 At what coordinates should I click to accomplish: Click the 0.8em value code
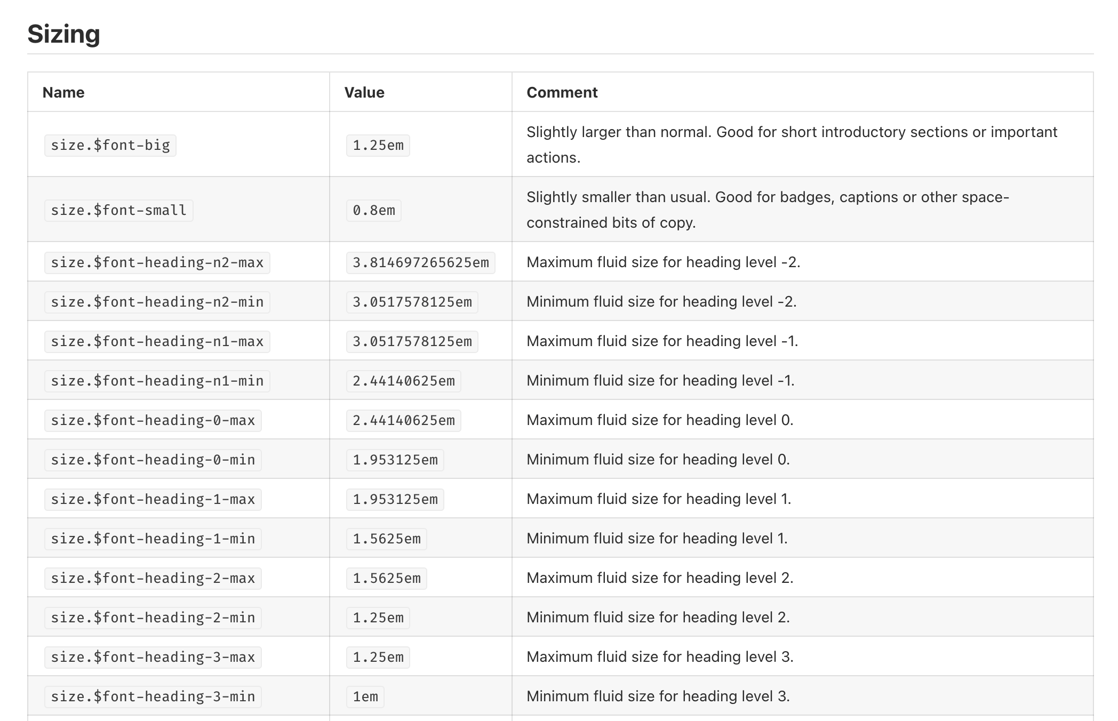pos(373,210)
